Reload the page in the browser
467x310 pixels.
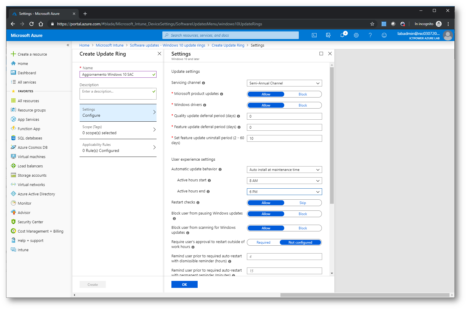[x=31, y=24]
